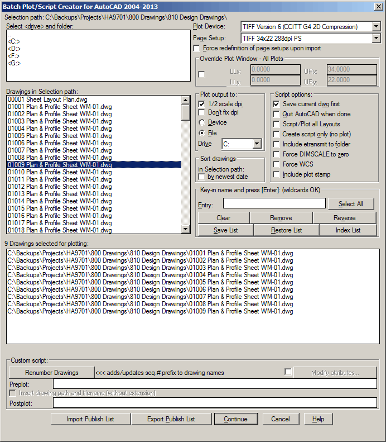The width and height of the screenshot is (386, 442).
Task: Click the Cancel button
Action: 281,419
